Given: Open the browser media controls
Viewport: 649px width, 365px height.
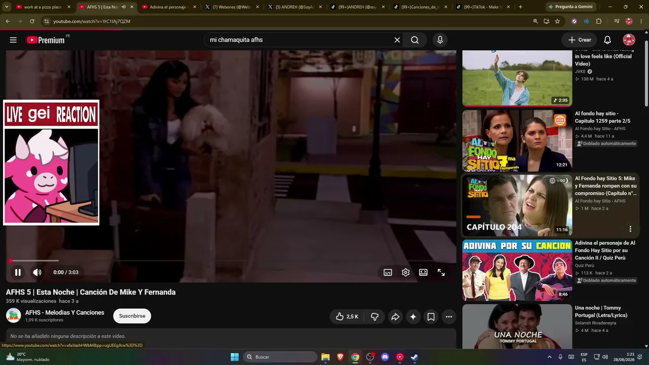Looking at the screenshot, I should (617, 21).
